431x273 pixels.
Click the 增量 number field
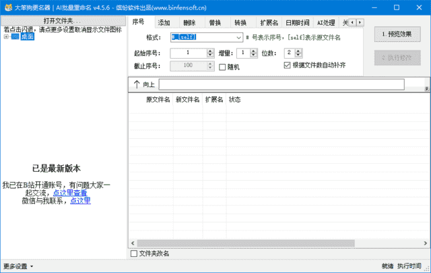pos(243,53)
